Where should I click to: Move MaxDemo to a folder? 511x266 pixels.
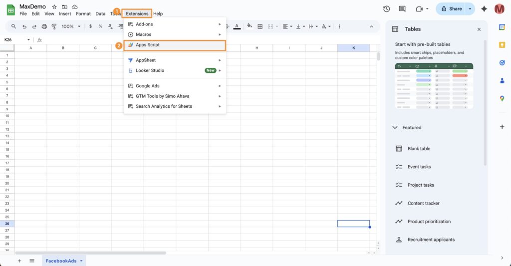pyautogui.click(x=64, y=7)
